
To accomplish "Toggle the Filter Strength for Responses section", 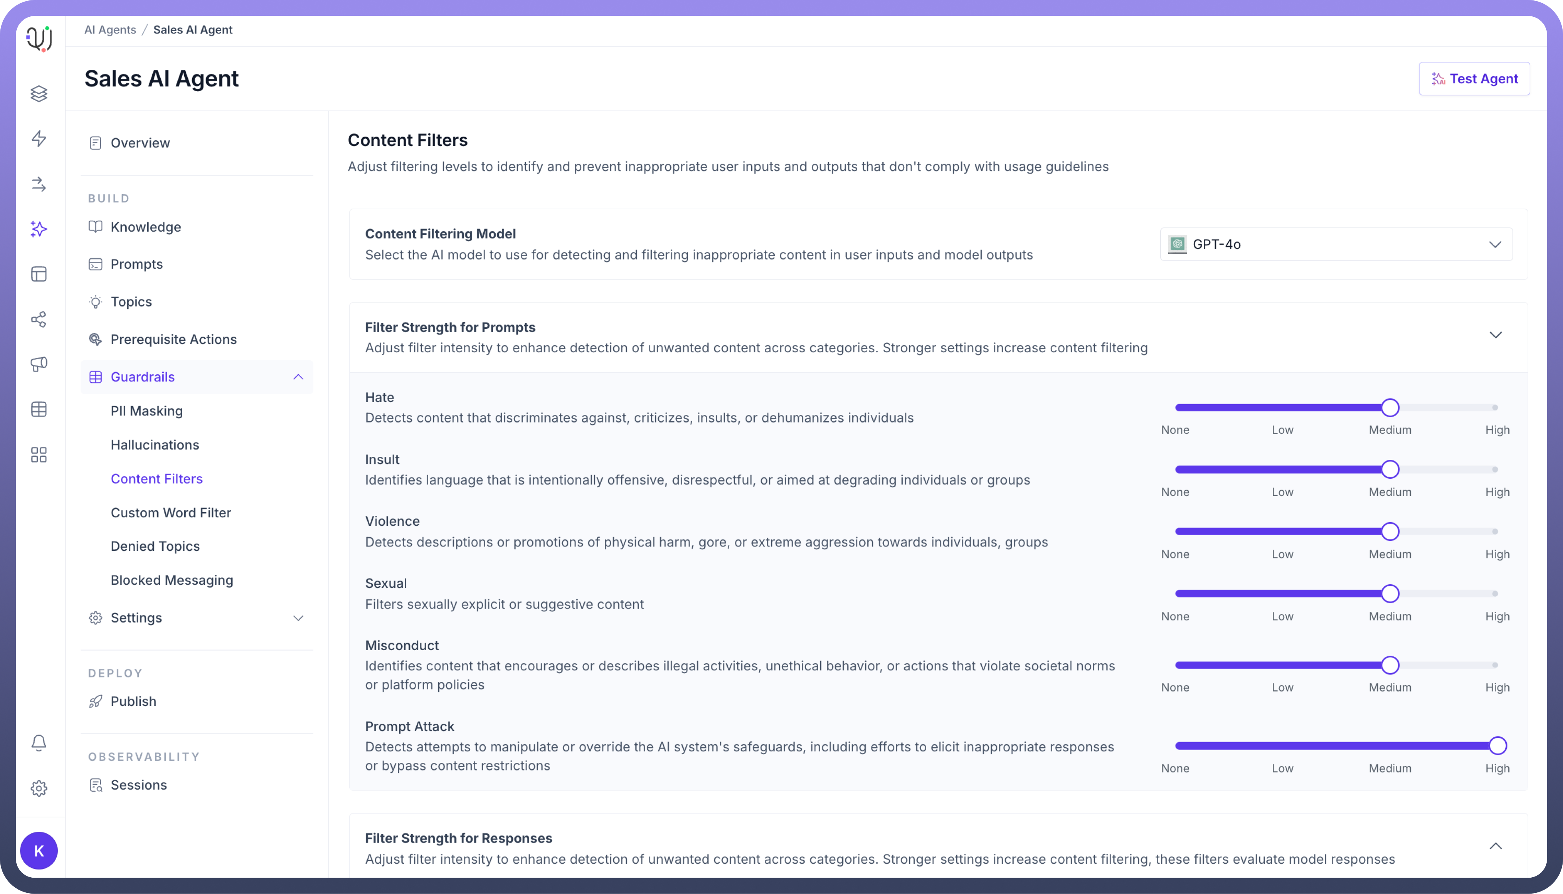I will pyautogui.click(x=1496, y=846).
